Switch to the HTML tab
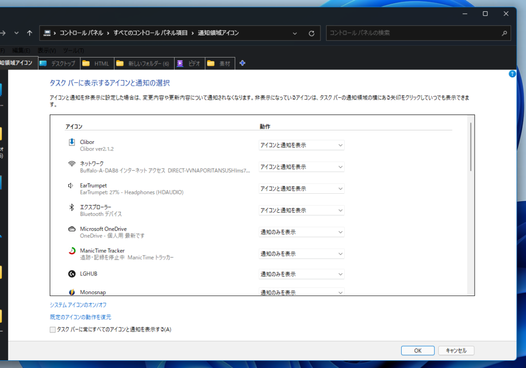The height and width of the screenshot is (368, 526). (98, 63)
